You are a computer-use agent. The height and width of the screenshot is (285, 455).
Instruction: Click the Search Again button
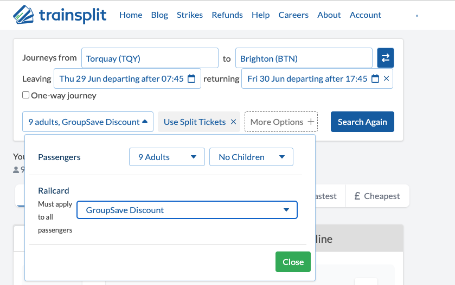tap(362, 122)
